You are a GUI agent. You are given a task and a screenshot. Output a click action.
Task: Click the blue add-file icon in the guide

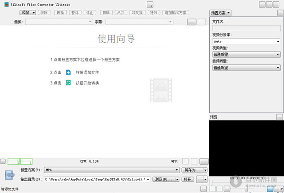click(68, 72)
